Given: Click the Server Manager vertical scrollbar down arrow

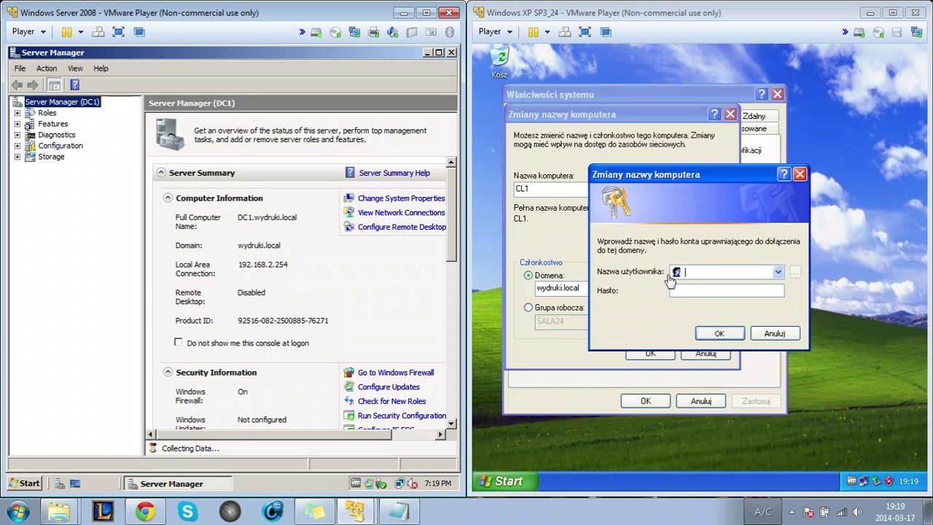Looking at the screenshot, I should tap(451, 423).
